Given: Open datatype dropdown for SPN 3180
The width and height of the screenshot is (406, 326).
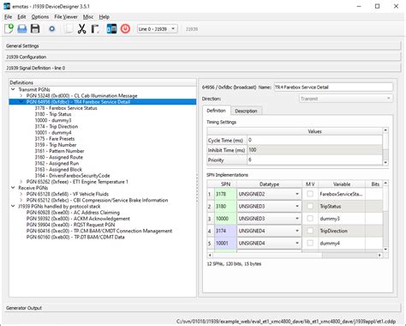Looking at the screenshot, I should click(269, 207).
